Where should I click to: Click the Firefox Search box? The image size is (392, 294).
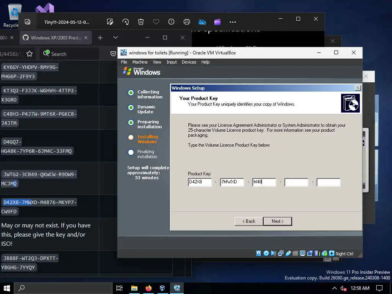click(x=70, y=54)
